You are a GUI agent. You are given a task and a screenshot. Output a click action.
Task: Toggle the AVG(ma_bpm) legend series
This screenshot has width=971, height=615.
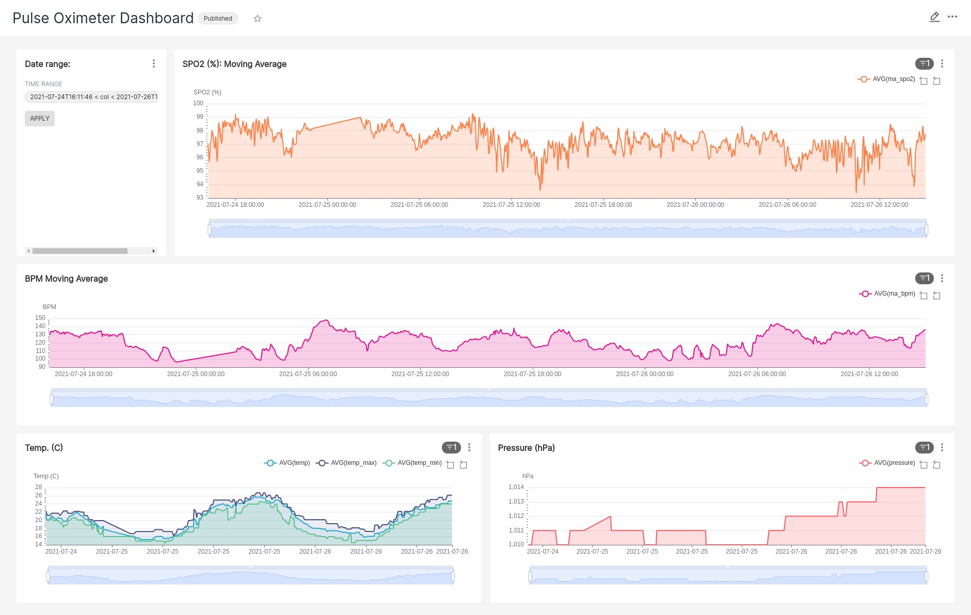click(887, 294)
